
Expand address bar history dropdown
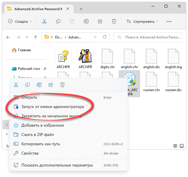click(95, 37)
